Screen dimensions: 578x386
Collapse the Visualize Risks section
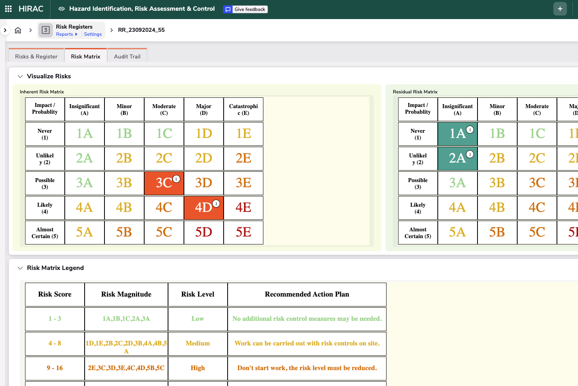click(x=20, y=76)
